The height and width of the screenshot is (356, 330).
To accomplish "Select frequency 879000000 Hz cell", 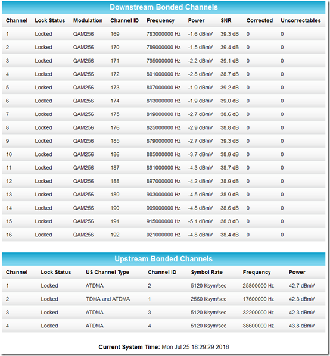I will (163, 141).
